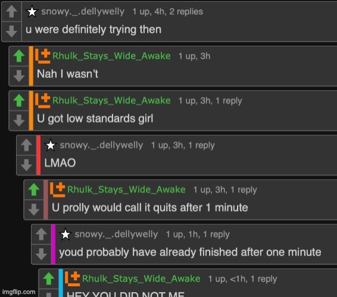337x297 pixels.
Task: Open Rhulk_Stays_Wide_Awake profile on the "Nah I wasn't" comment
Action: pos(111,56)
